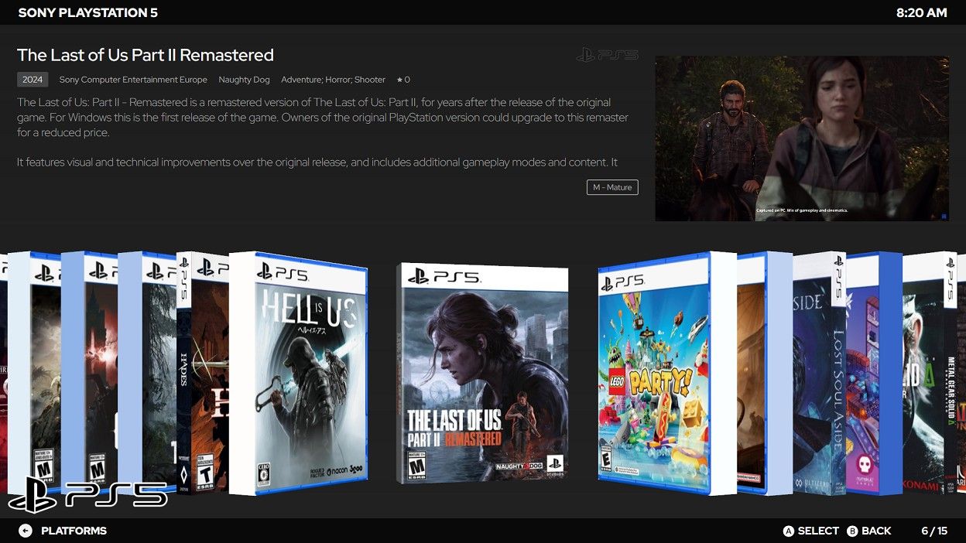Click the M - Mature rating tag
This screenshot has width=966, height=543.
tap(612, 187)
